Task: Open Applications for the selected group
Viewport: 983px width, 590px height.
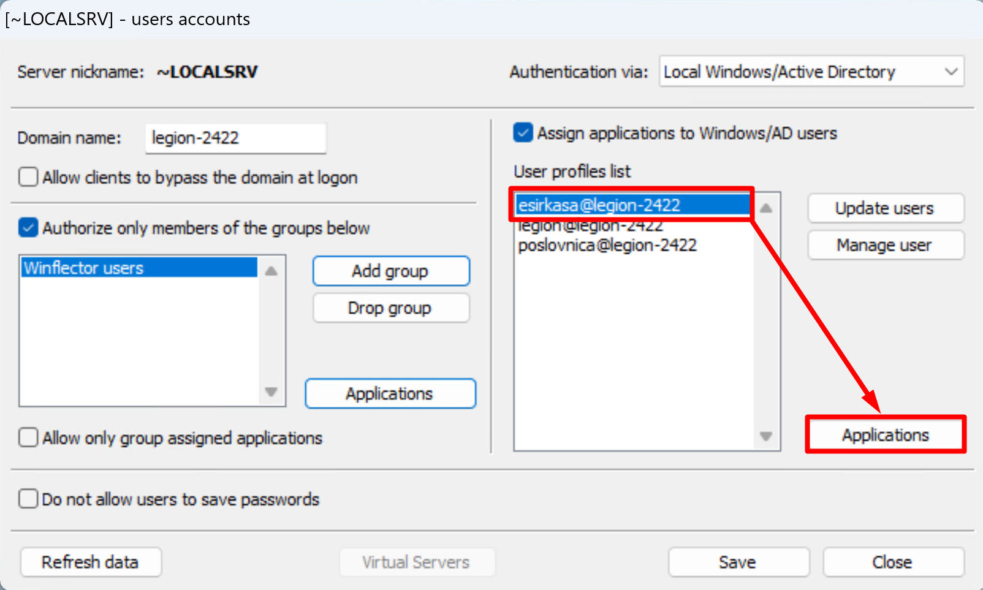Action: tap(390, 393)
